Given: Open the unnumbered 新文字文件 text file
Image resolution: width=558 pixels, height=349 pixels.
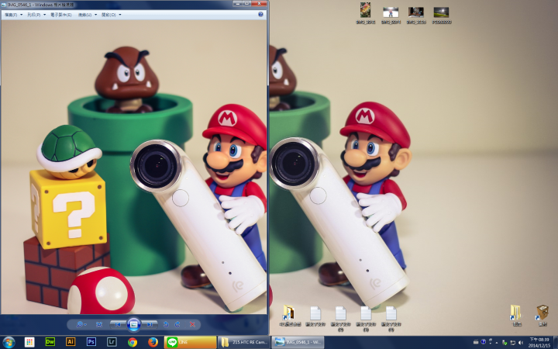Looking at the screenshot, I should [315, 316].
